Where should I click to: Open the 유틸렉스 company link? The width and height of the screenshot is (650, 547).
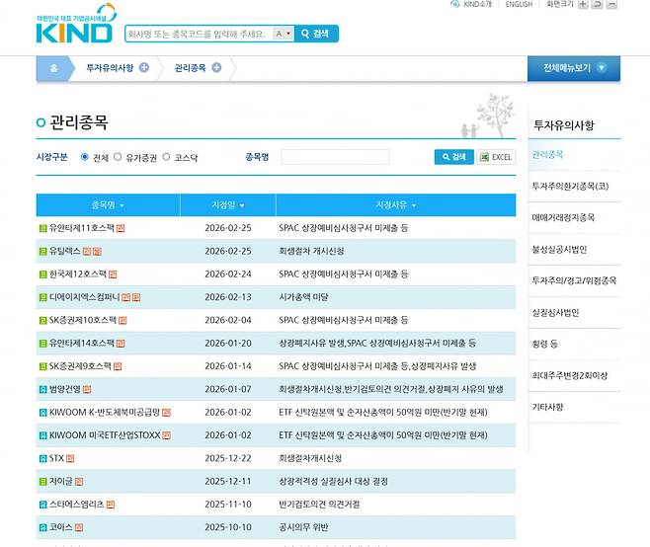tap(65, 251)
